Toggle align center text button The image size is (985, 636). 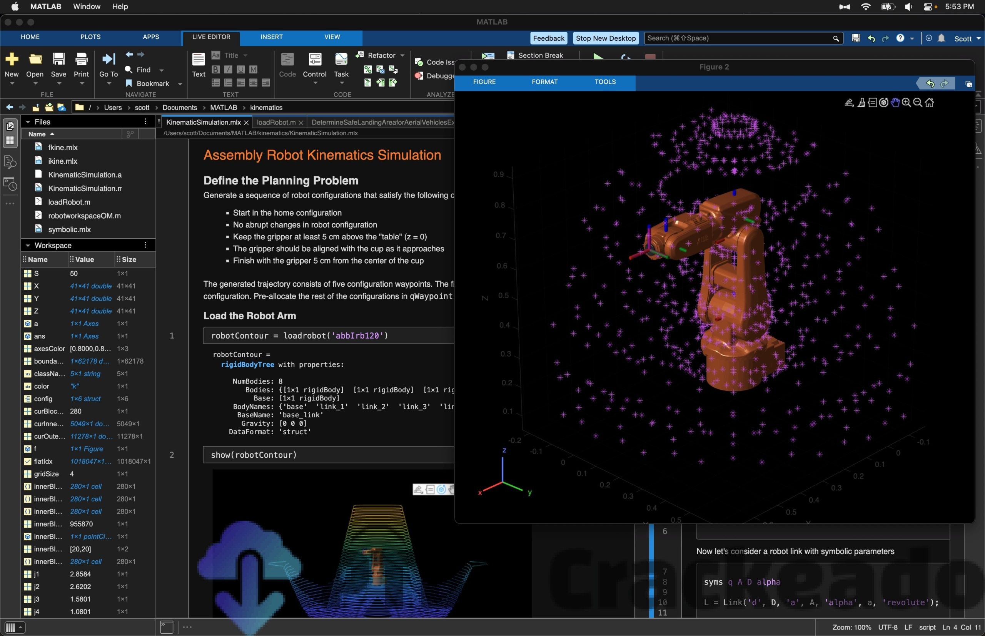click(x=253, y=83)
